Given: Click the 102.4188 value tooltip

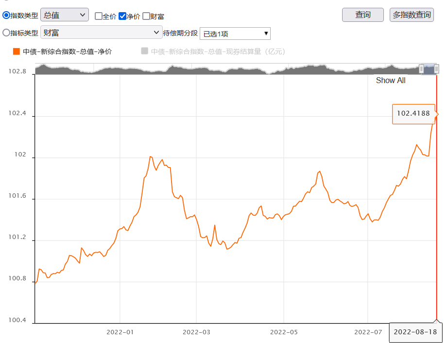Looking at the screenshot, I should pyautogui.click(x=414, y=114).
